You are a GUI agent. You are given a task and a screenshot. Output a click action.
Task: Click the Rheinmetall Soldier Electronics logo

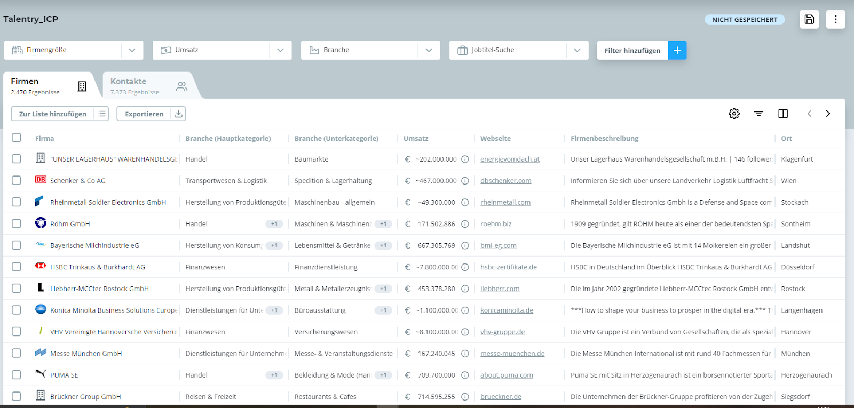tap(39, 201)
